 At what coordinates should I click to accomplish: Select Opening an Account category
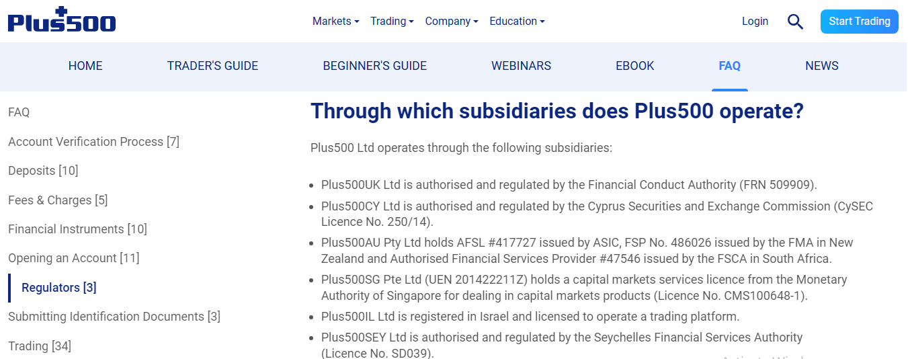[73, 258]
